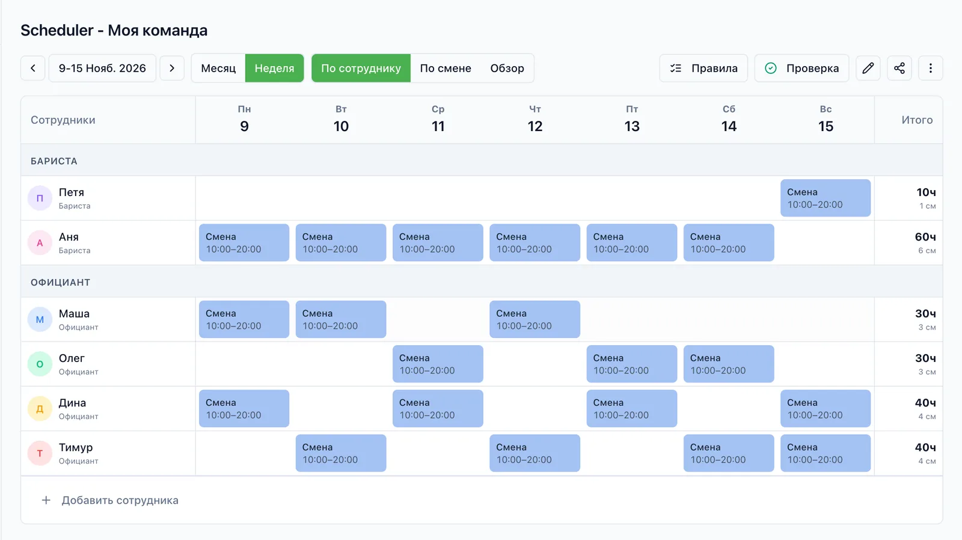Viewport: 962px width, 540px height.
Task: Switch the calendar to Месяц view
Action: pyautogui.click(x=218, y=68)
